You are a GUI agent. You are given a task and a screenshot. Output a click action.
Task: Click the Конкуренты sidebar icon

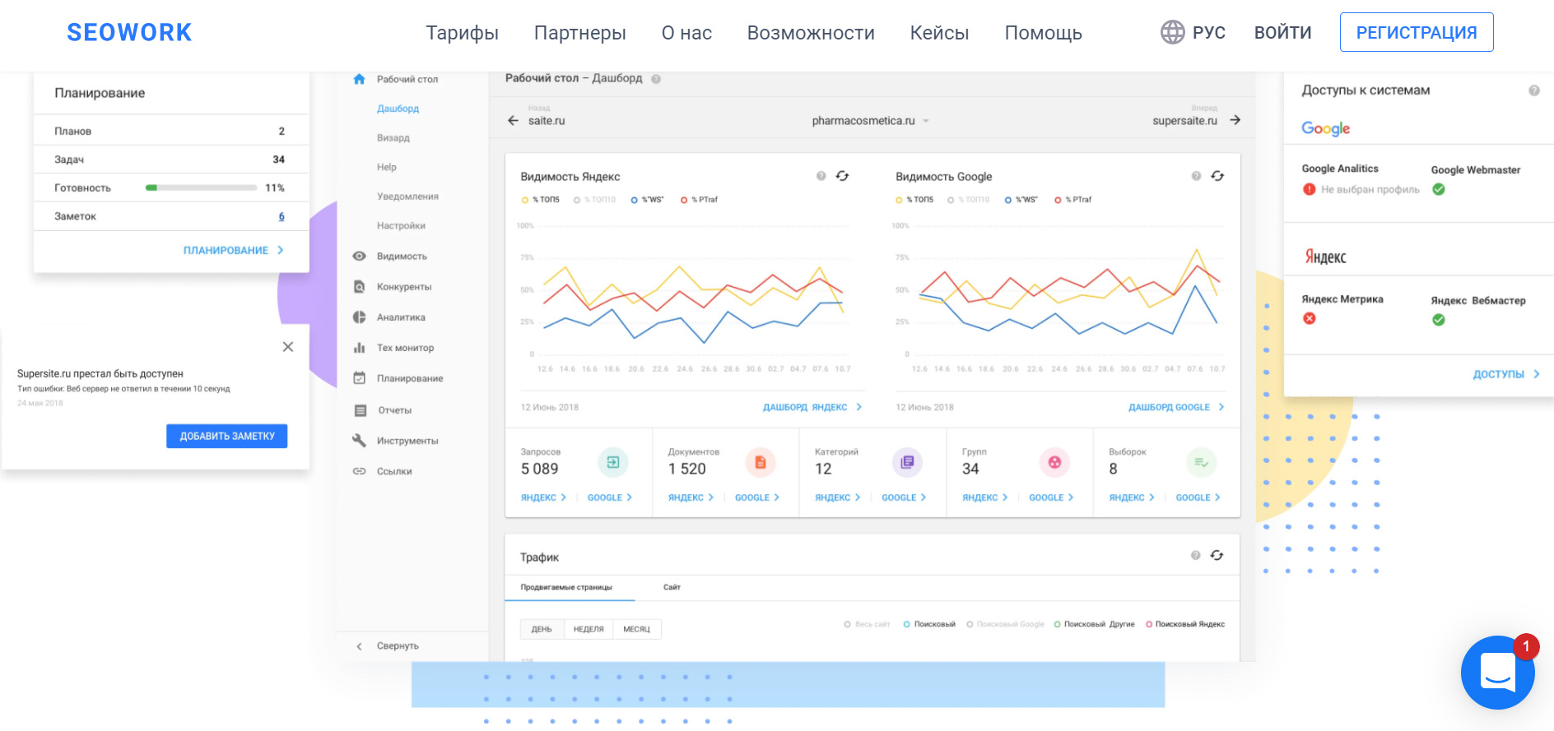pyautogui.click(x=359, y=287)
